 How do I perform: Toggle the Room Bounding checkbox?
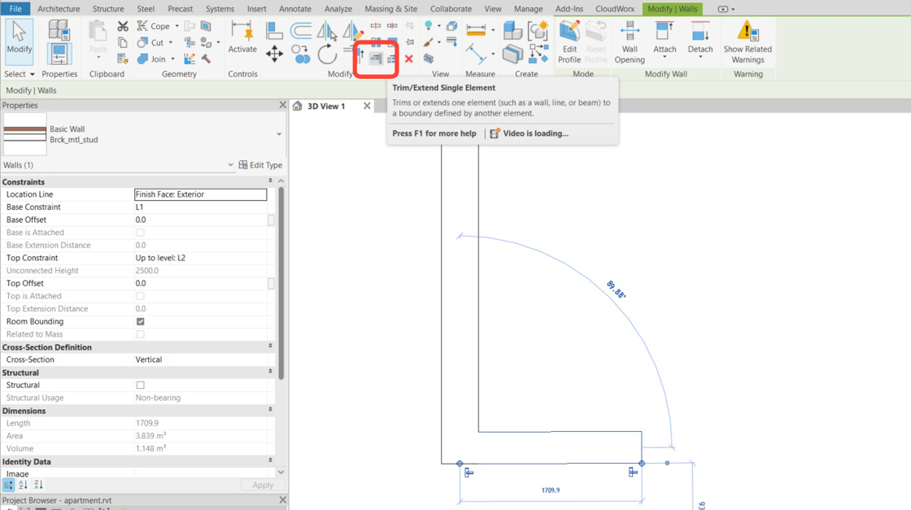click(x=139, y=321)
